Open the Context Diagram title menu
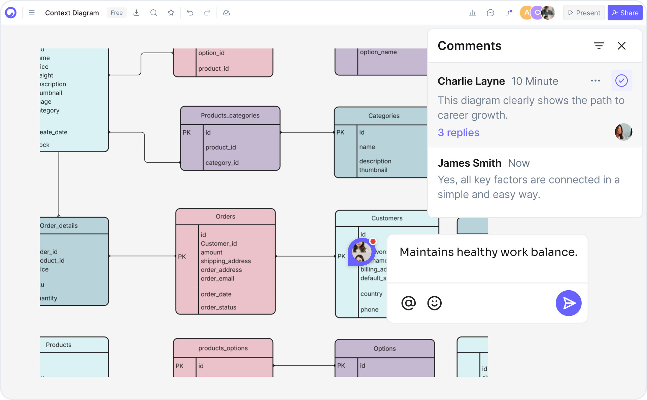This screenshot has height=400, width=647. [x=72, y=12]
